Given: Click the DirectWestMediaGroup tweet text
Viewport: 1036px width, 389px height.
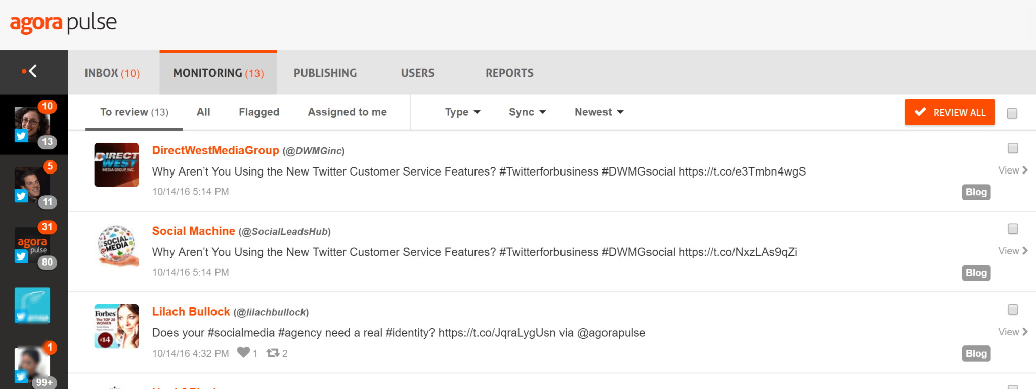Looking at the screenshot, I should [x=479, y=171].
